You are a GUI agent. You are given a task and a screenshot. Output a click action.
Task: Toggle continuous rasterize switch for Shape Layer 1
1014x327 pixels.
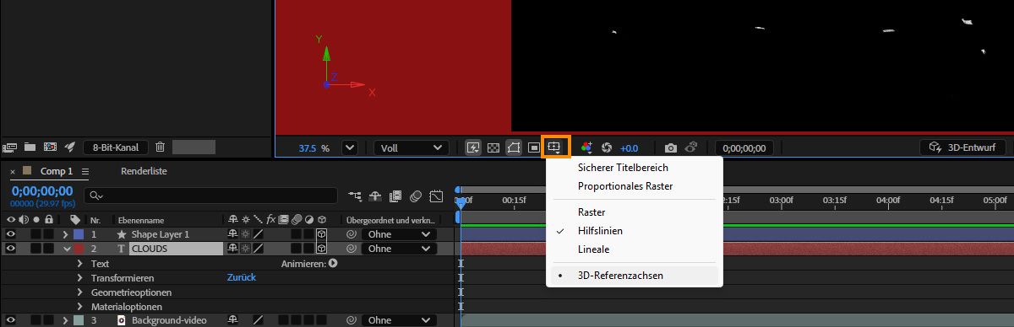pos(245,234)
